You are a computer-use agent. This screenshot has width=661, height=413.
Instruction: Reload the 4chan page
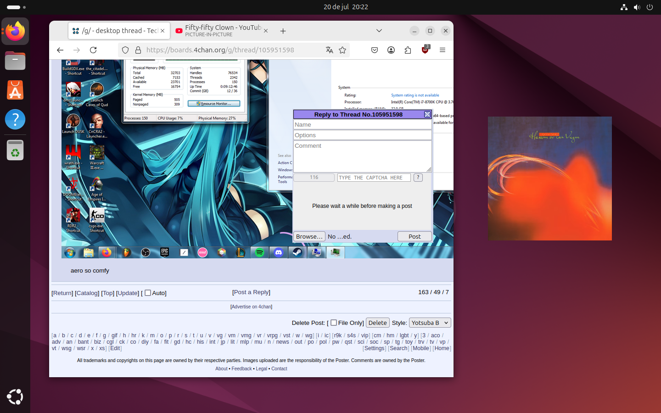coord(93,50)
